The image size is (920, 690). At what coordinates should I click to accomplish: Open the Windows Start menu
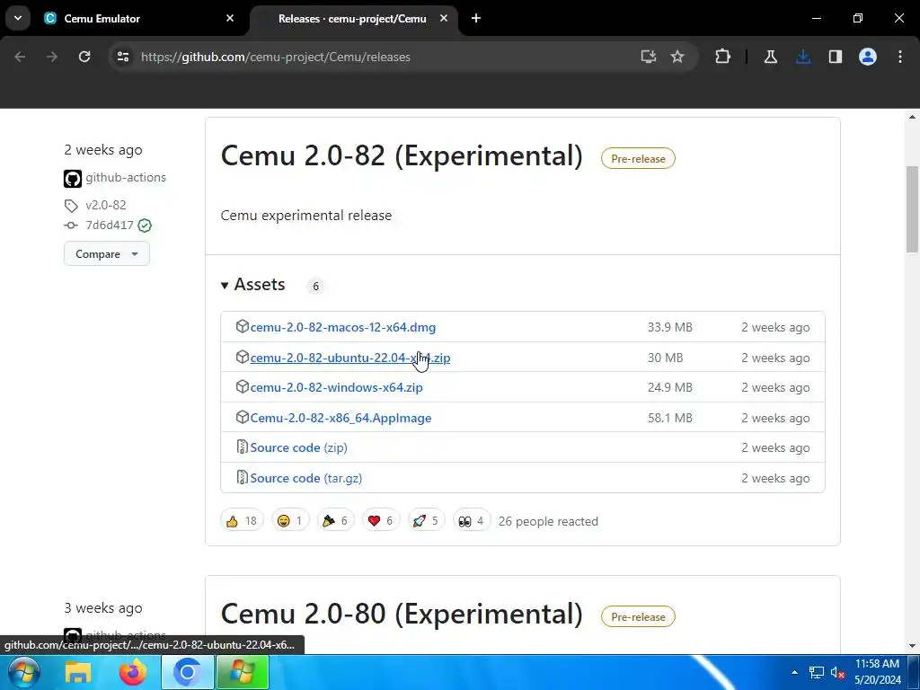24,672
